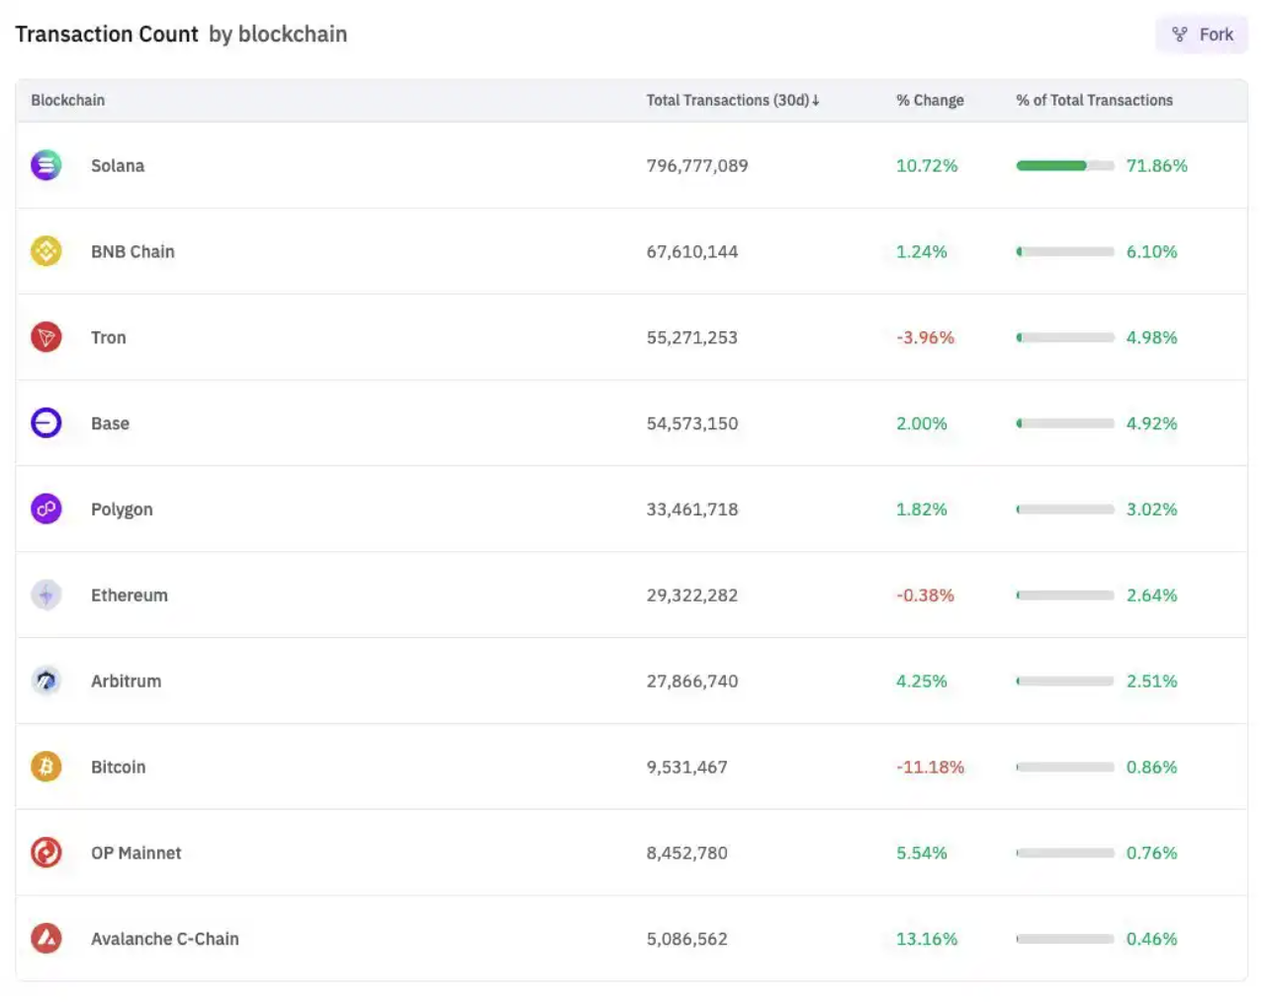Click the 71.86% share value
This screenshot has width=1266, height=1007.
[x=1157, y=166]
